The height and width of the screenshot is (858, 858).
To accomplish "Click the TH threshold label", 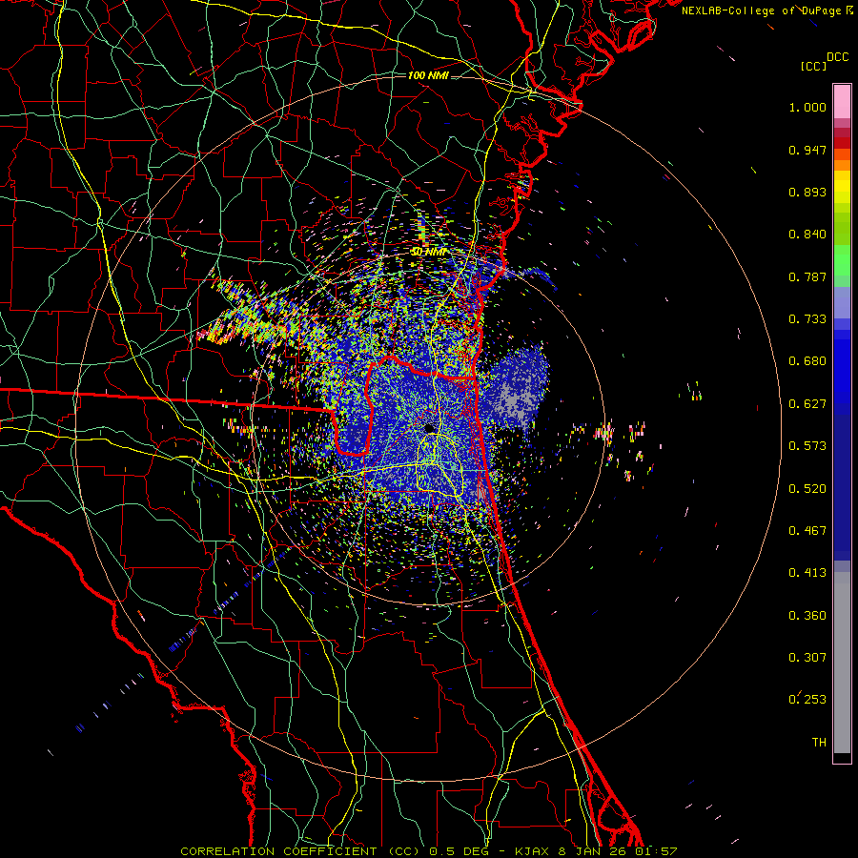I will [819, 743].
